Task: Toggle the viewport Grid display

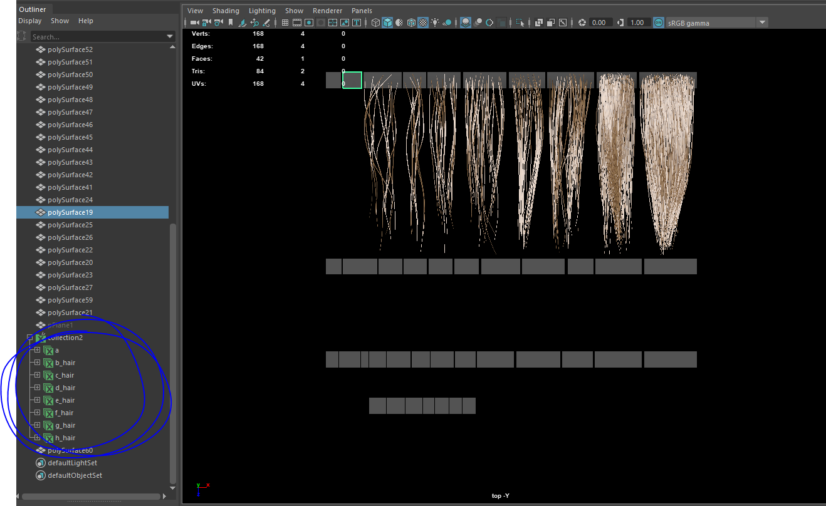Action: 285,23
